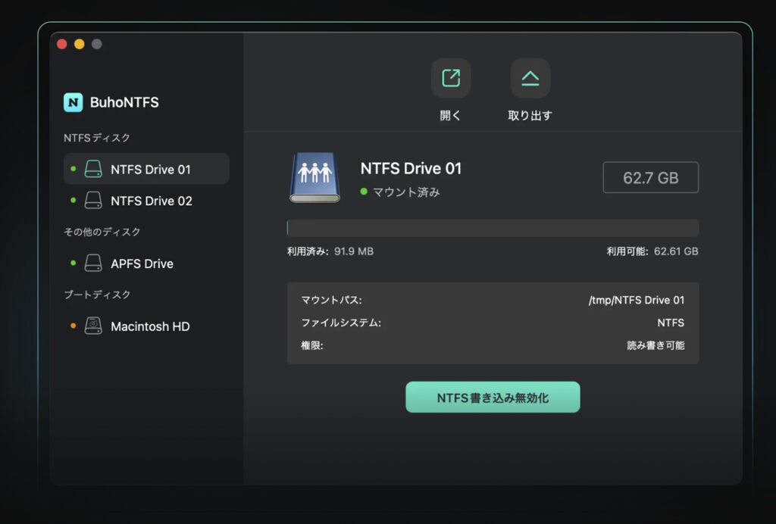Click the green マウント済み status indicator
This screenshot has width=776, height=524.
(x=364, y=192)
